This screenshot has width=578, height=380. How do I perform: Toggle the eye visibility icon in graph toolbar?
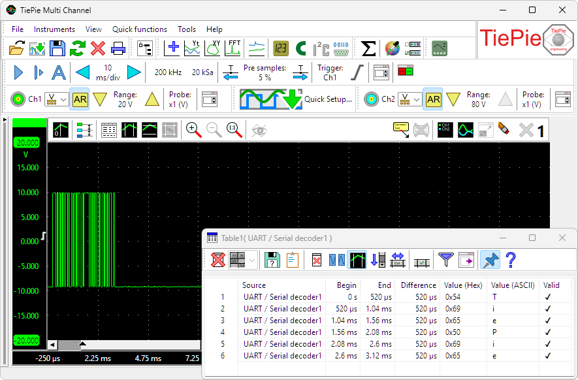click(x=259, y=130)
